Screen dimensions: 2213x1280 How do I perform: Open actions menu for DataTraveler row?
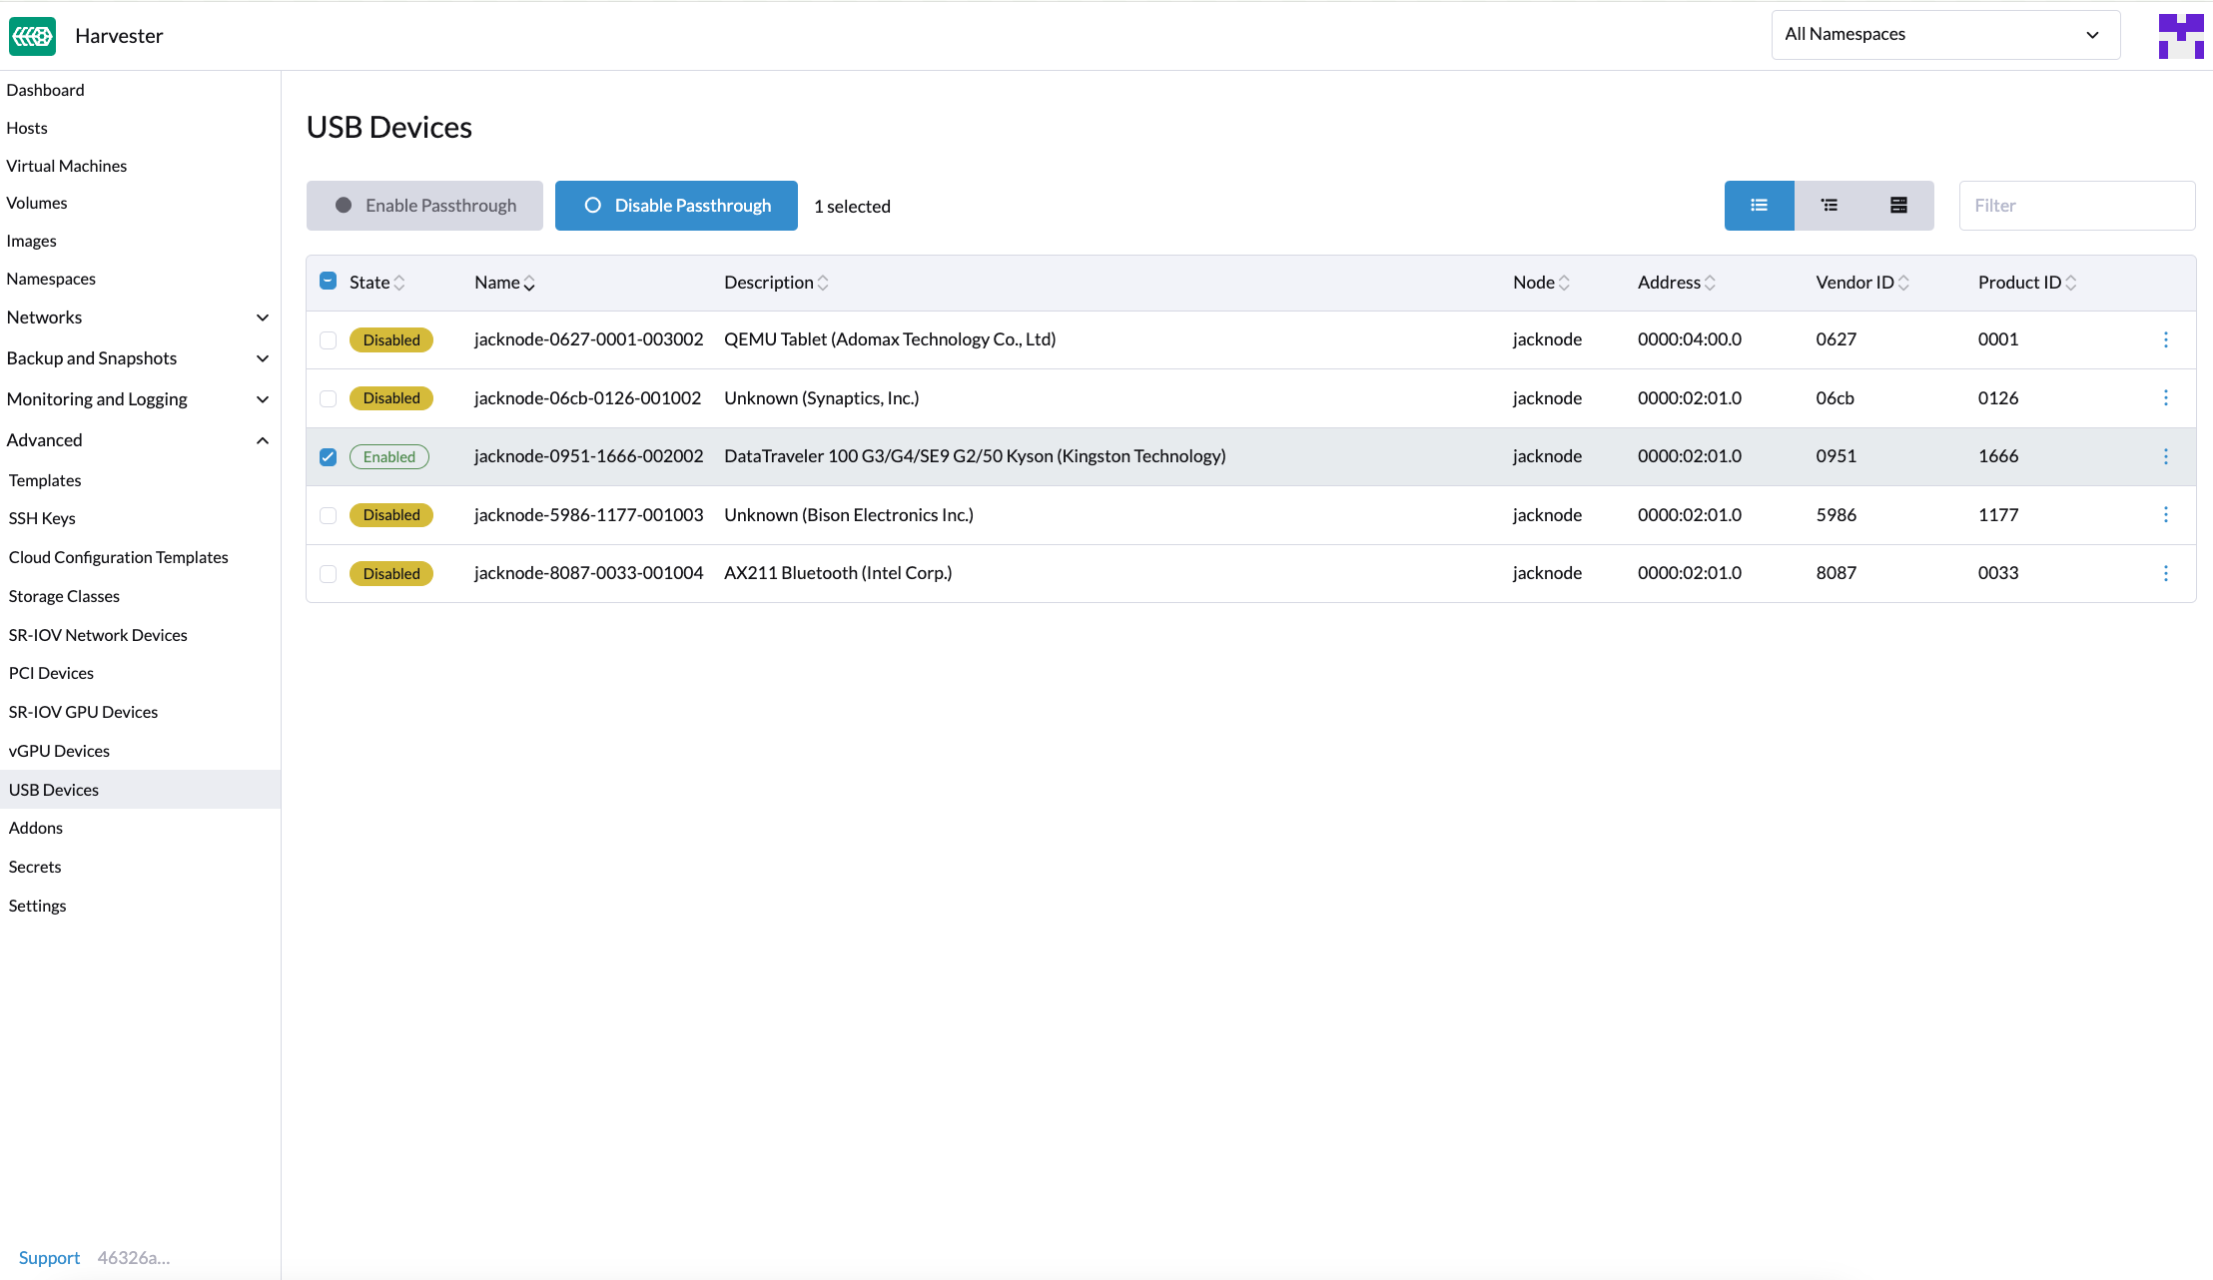point(2165,456)
